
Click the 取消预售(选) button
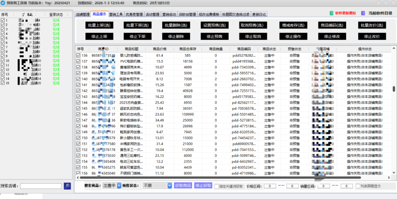click(253, 25)
